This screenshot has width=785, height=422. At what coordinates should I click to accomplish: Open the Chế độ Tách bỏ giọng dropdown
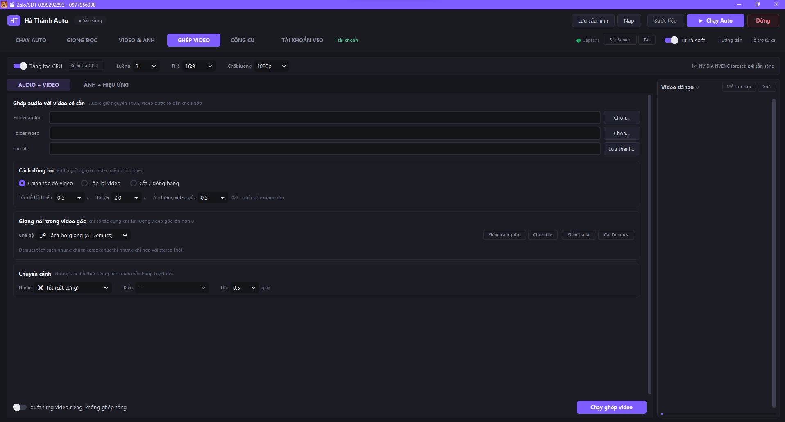point(84,235)
